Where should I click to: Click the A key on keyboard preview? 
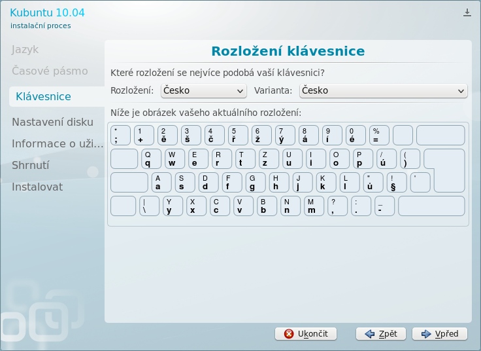click(161, 183)
